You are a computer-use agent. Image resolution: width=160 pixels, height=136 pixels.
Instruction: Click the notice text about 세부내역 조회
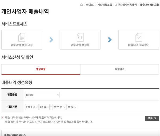click(34, 118)
